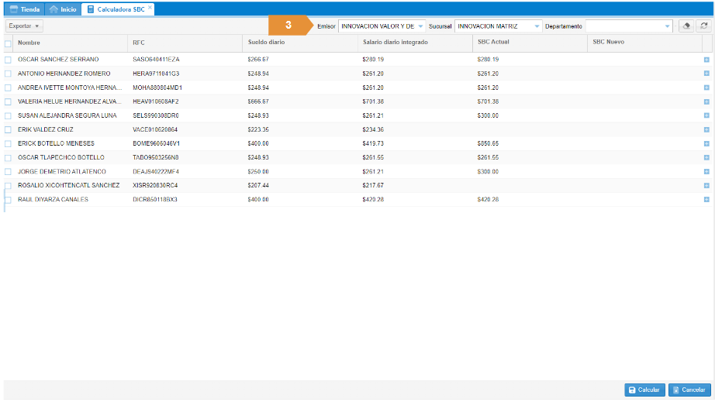Expand row details for OSCAR SANCHEZ SERRANO
Viewport: 715px width, 402px height.
tap(706, 59)
